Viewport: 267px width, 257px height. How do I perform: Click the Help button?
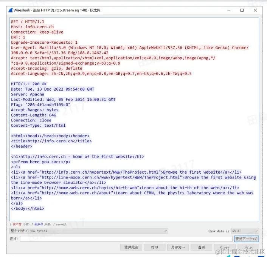(248, 247)
